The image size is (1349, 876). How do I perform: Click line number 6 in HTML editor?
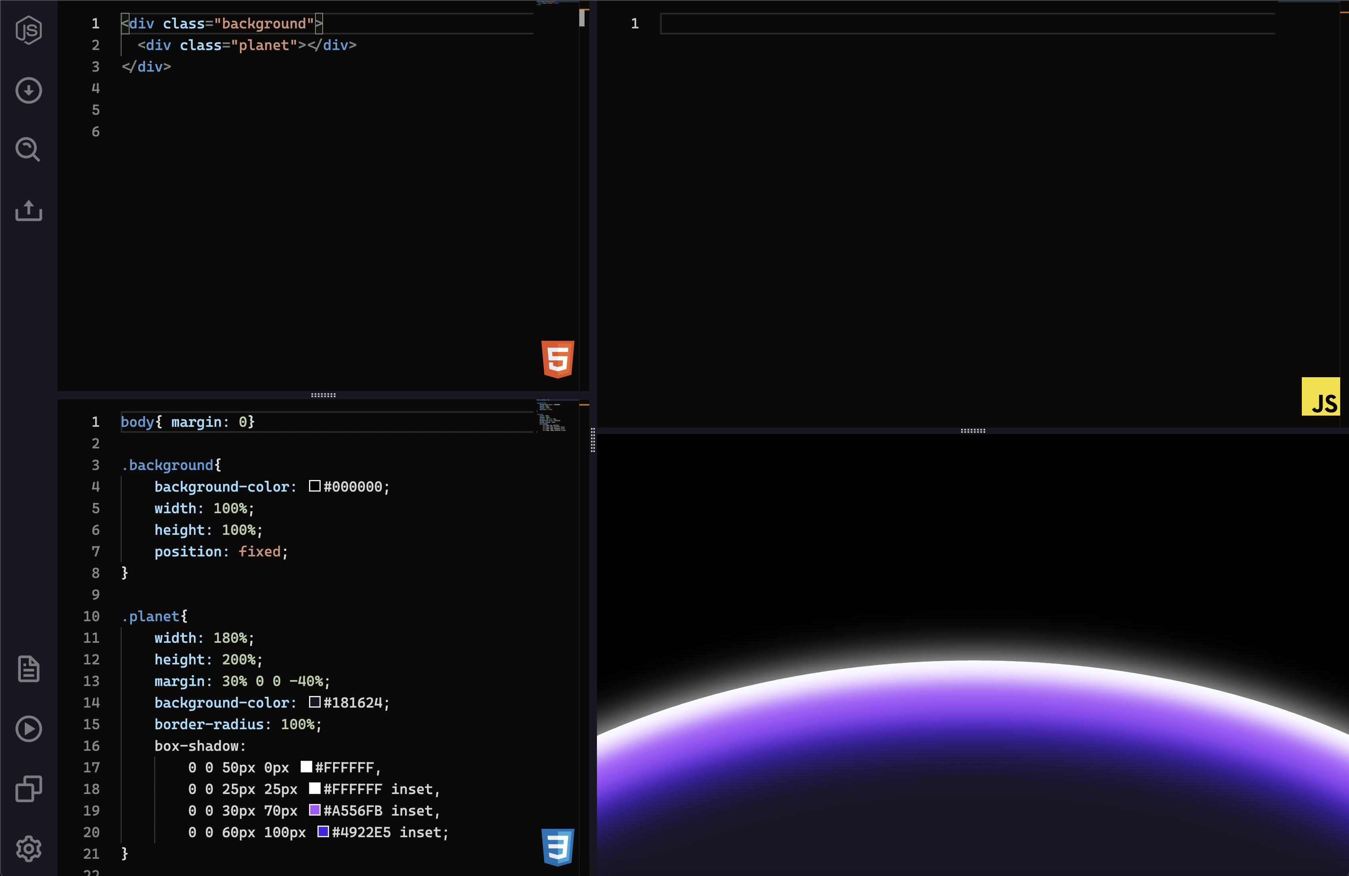coord(96,132)
